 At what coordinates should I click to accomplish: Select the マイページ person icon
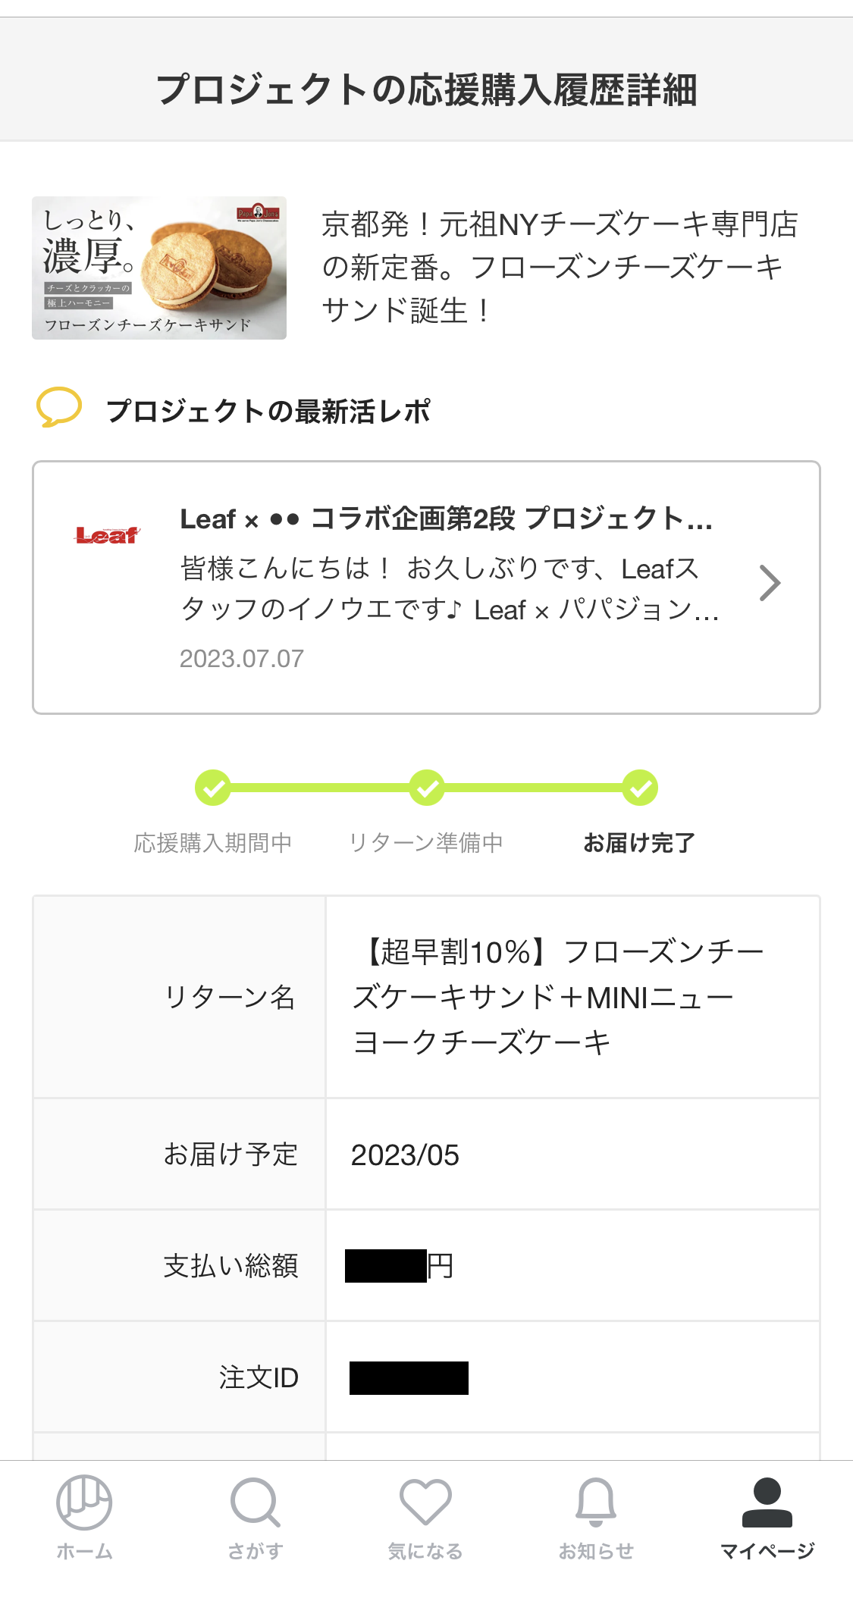[x=767, y=1502]
